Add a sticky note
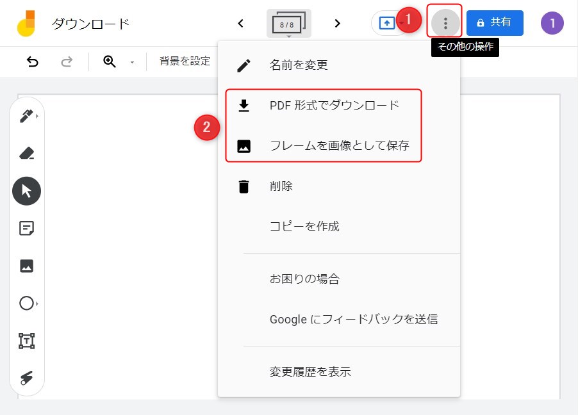This screenshot has height=415, width=578. click(26, 228)
